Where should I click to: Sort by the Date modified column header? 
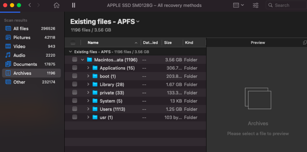coord(150,42)
